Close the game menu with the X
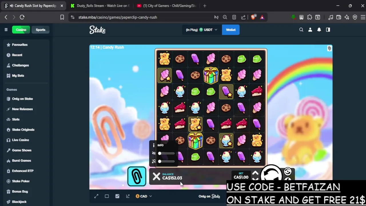The height and width of the screenshot is (206, 366). [x=156, y=177]
